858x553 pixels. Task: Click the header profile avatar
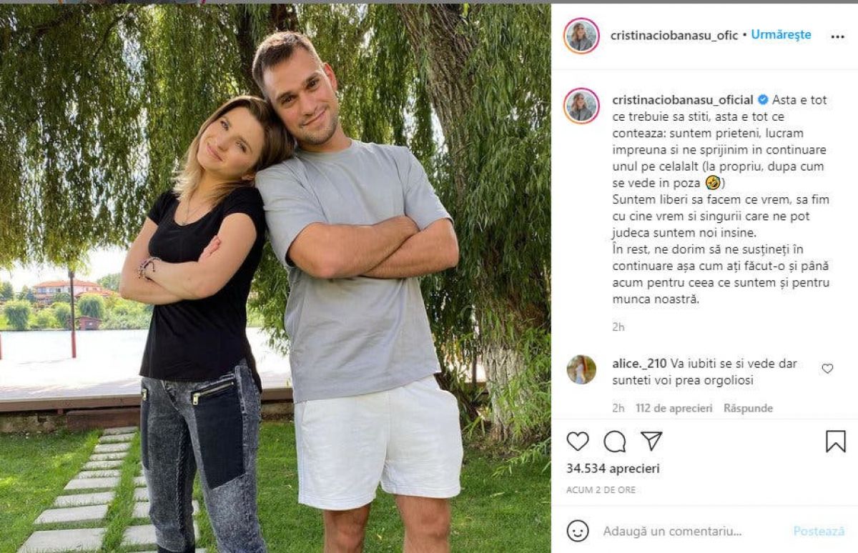pos(581,36)
